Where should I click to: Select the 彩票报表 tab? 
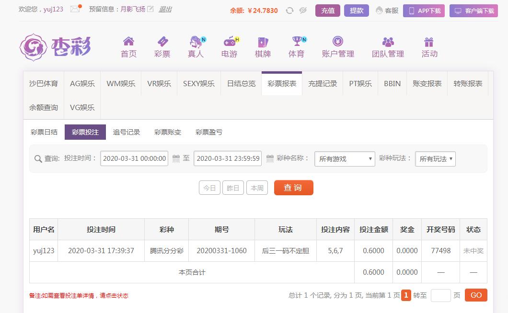coord(282,83)
